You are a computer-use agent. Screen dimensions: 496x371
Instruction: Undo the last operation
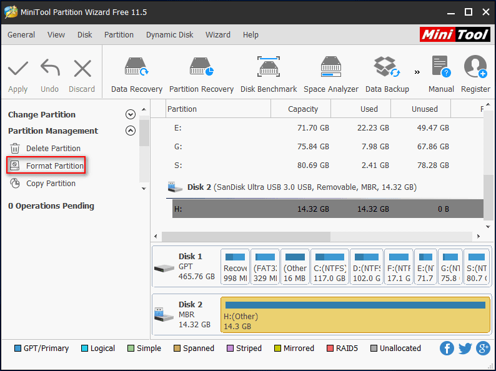pyautogui.click(x=50, y=74)
